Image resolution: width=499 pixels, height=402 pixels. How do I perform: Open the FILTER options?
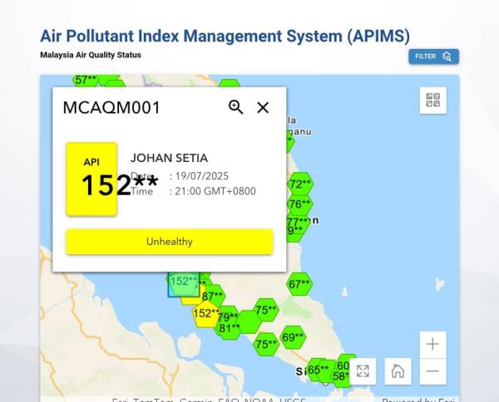tap(433, 56)
